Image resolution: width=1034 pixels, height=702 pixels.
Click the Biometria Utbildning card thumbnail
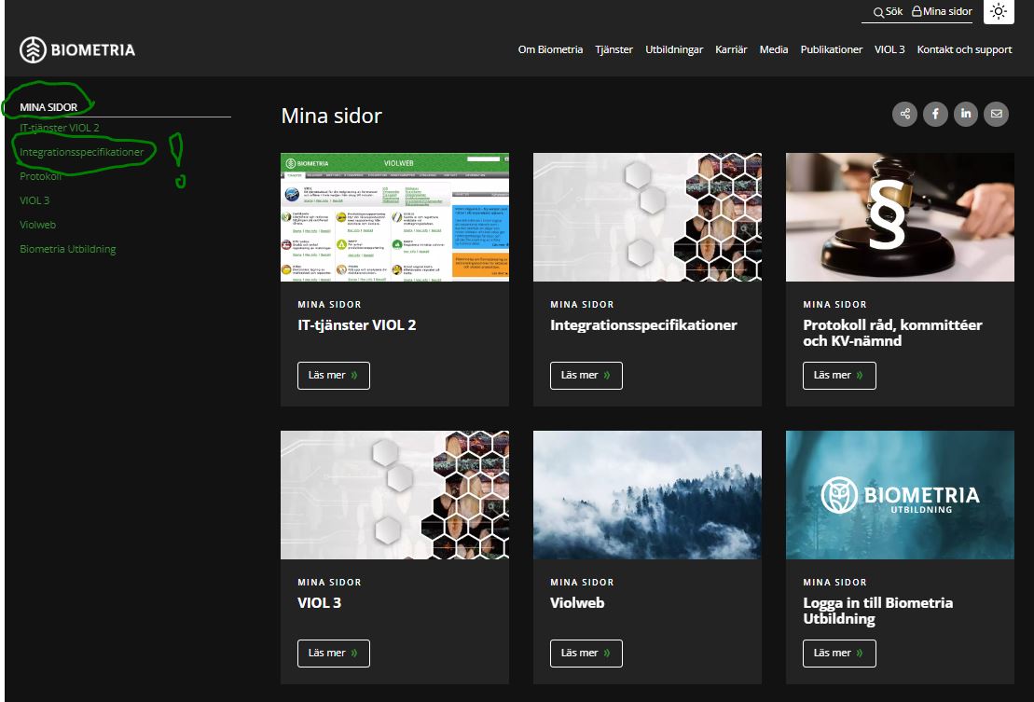coord(900,495)
